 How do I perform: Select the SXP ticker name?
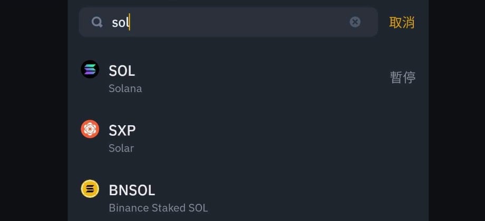pos(122,130)
